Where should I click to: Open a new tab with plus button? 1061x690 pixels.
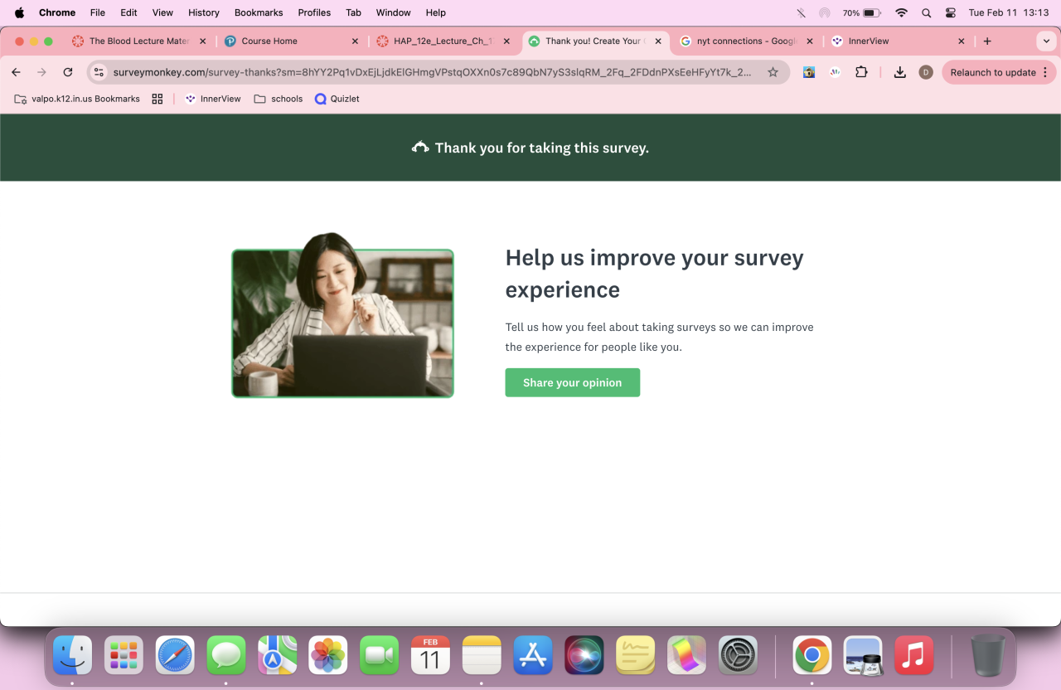[987, 41]
